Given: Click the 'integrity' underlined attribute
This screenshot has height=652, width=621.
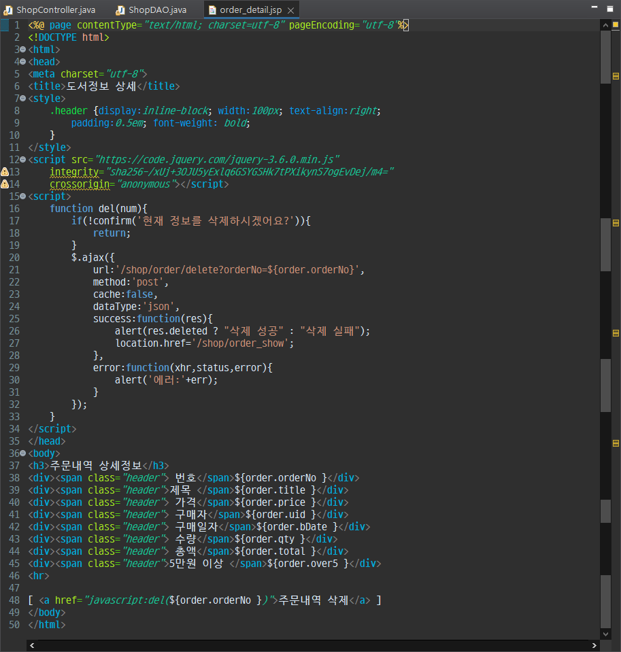Looking at the screenshot, I should point(74,172).
